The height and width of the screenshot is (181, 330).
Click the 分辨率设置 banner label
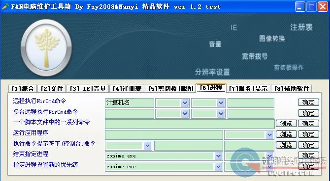(212, 72)
